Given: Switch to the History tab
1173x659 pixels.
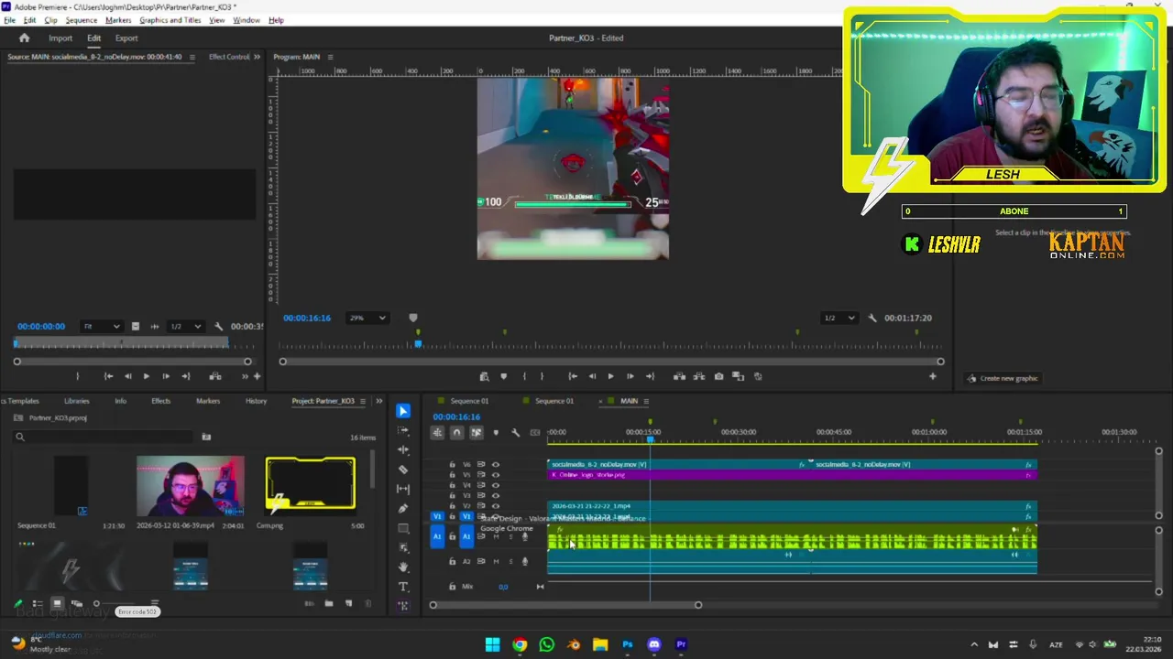Looking at the screenshot, I should [x=256, y=401].
